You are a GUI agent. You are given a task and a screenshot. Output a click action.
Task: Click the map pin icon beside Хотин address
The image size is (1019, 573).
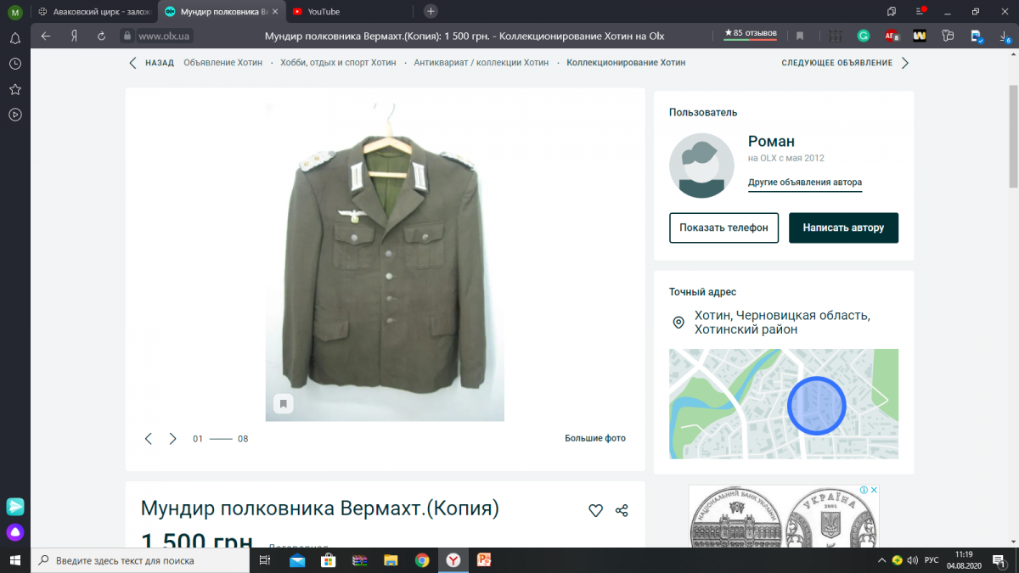pyautogui.click(x=678, y=323)
